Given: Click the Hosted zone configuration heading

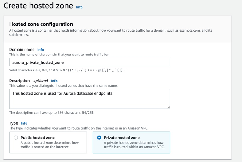Looking at the screenshot, I should [41, 24].
